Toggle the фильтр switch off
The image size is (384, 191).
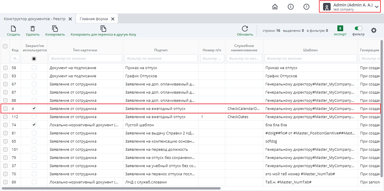[358, 28]
